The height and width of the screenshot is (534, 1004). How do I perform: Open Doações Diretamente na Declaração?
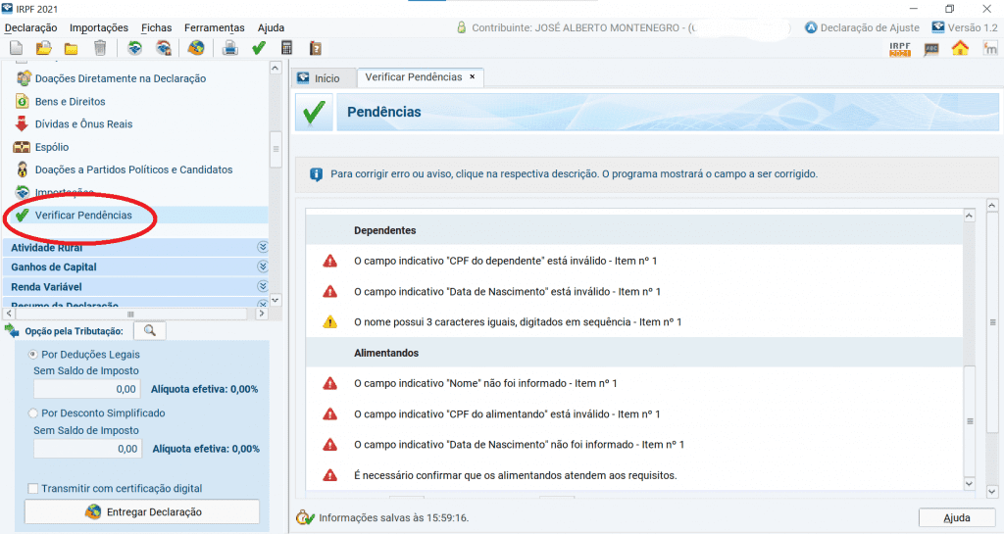(x=121, y=78)
